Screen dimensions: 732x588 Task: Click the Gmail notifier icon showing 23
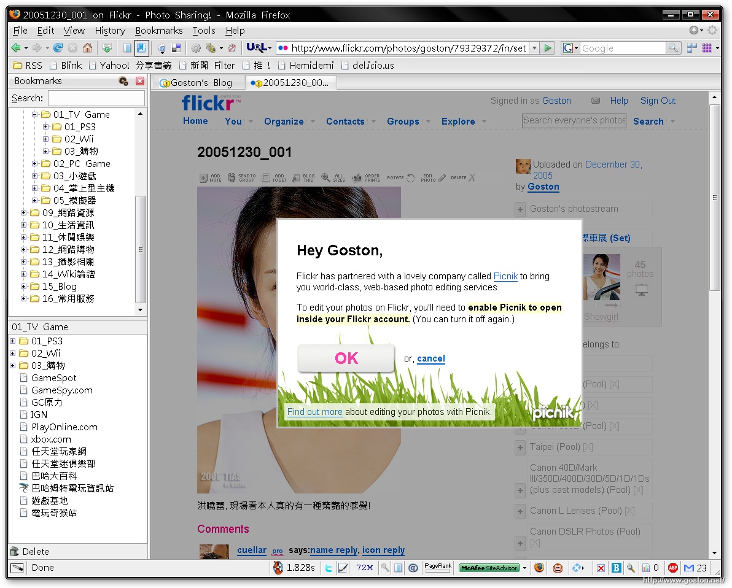coord(695,568)
